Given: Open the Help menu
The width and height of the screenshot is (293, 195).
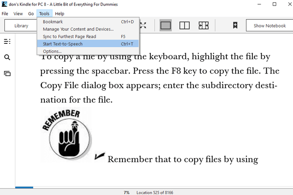Looking at the screenshot, I should point(59,14).
